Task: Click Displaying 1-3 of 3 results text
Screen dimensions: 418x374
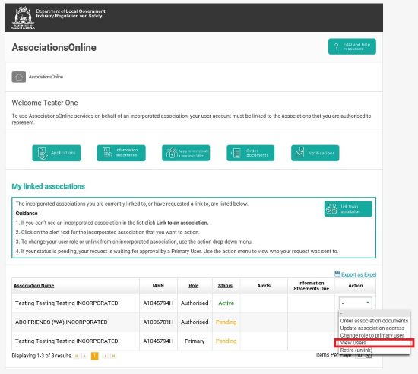Action: [x=42, y=356]
